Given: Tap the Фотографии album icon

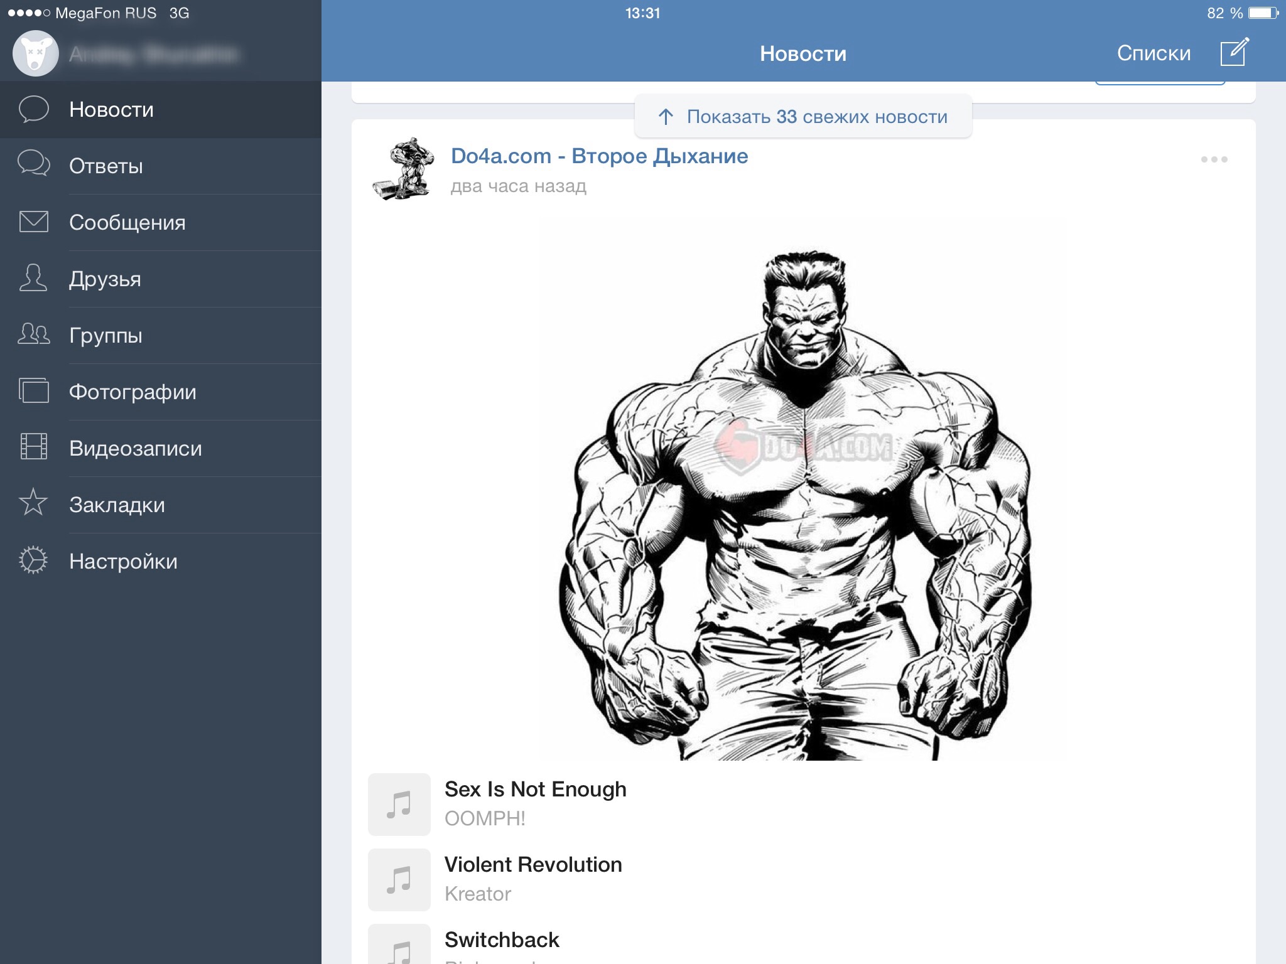Looking at the screenshot, I should [33, 390].
